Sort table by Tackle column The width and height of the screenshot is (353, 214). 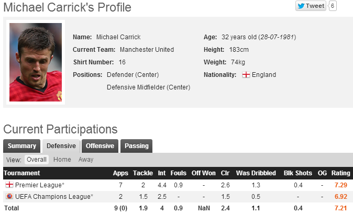pyautogui.click(x=143, y=173)
